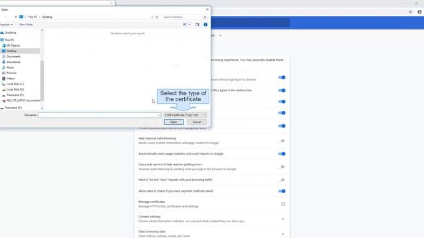424x238 pixels.
Task: Open Clear browsing data in Chrome settings
Action: (212, 233)
